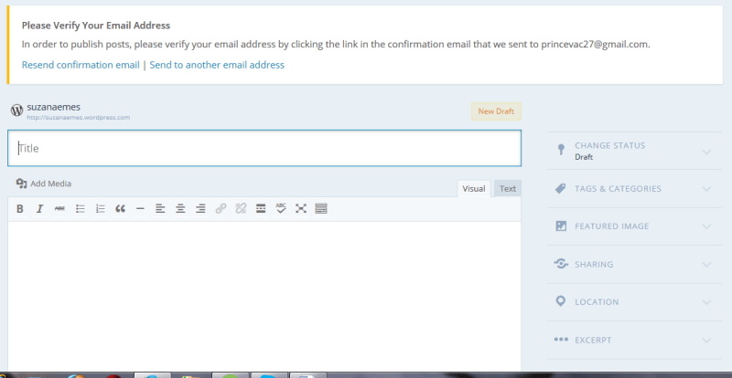
Task: Apply italic formatting
Action: coord(39,209)
